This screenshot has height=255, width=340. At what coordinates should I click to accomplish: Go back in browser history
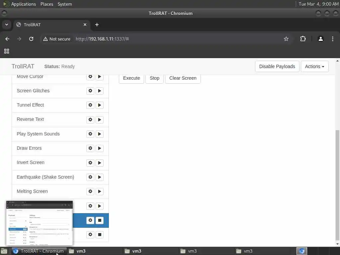(x=7, y=39)
